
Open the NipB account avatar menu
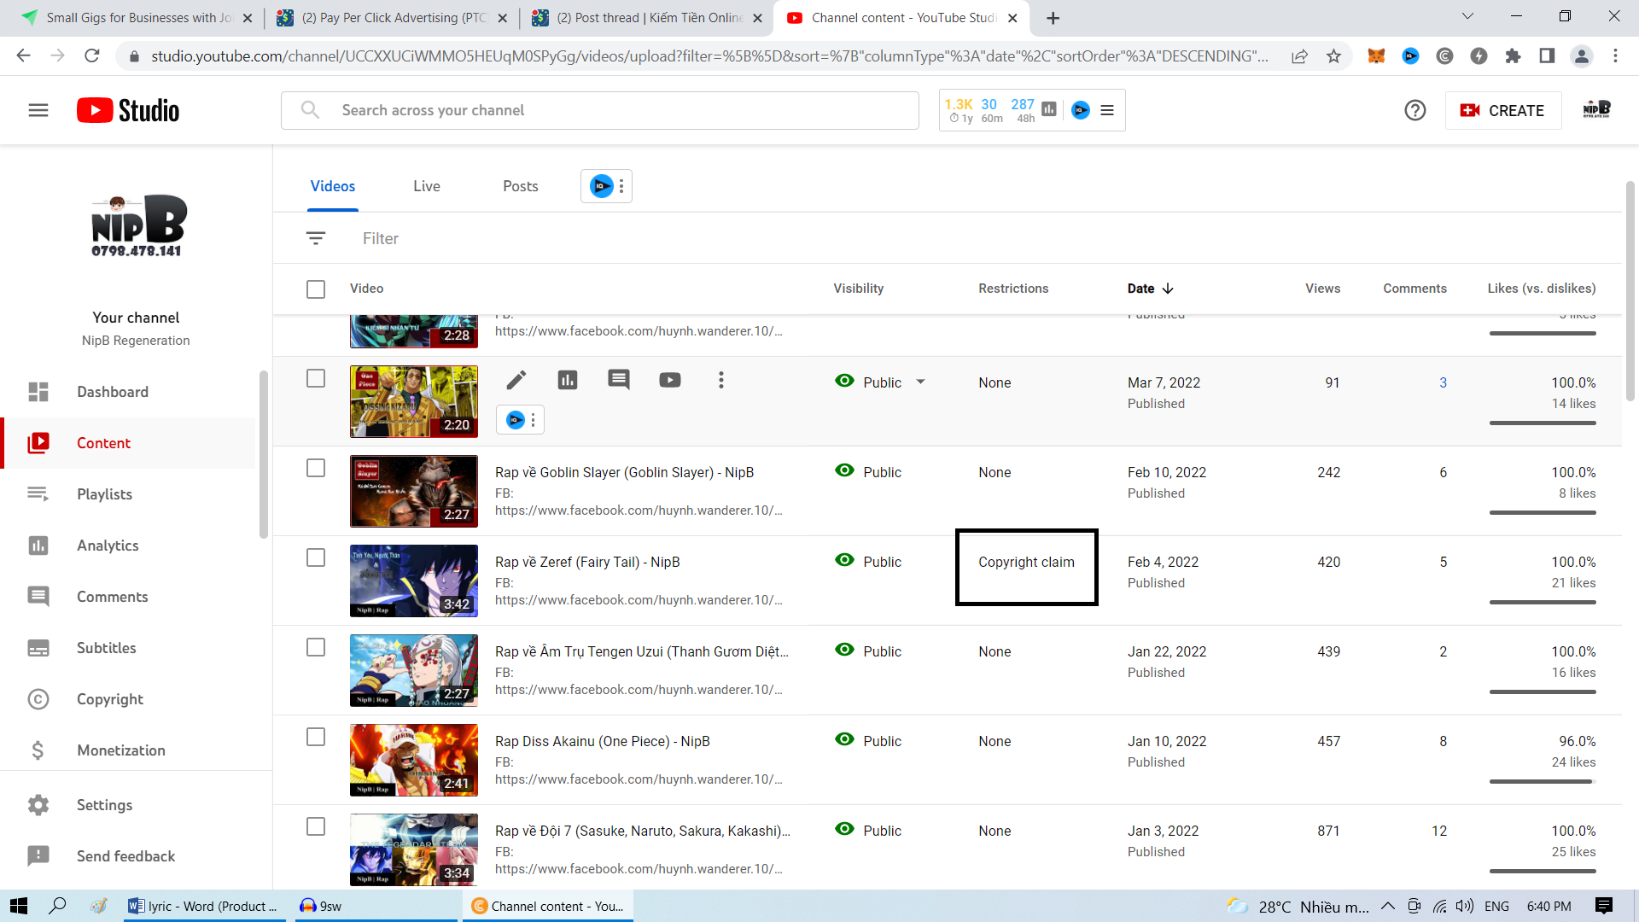coord(1596,110)
